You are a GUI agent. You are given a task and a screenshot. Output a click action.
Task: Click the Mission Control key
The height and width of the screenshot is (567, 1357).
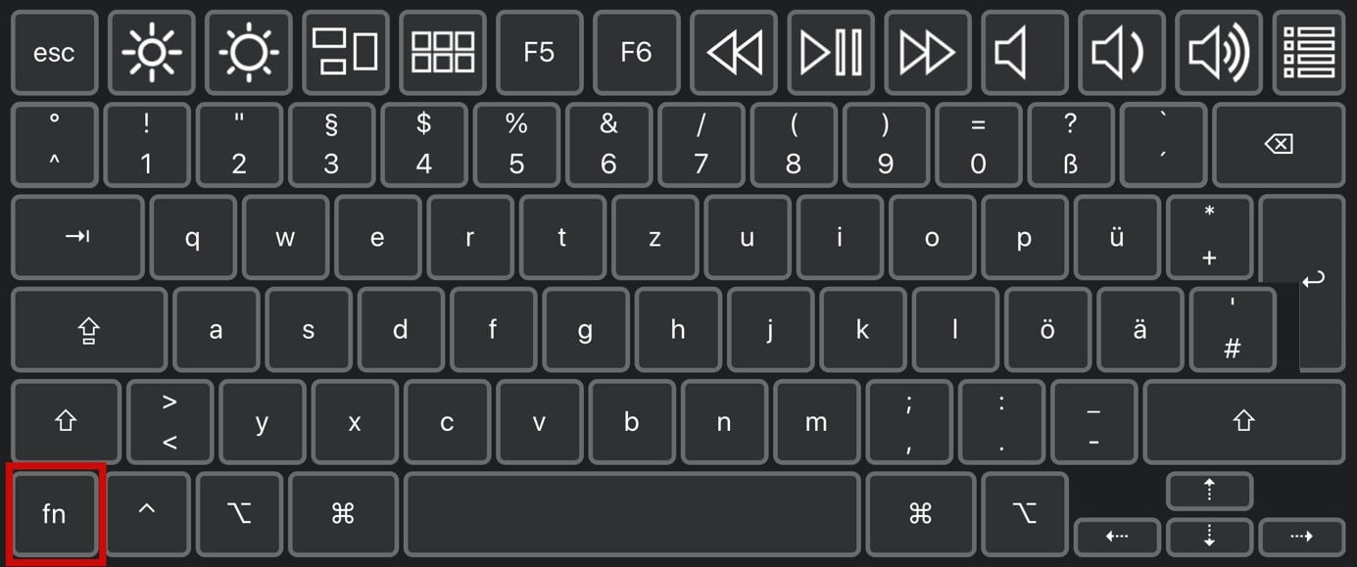(x=346, y=52)
